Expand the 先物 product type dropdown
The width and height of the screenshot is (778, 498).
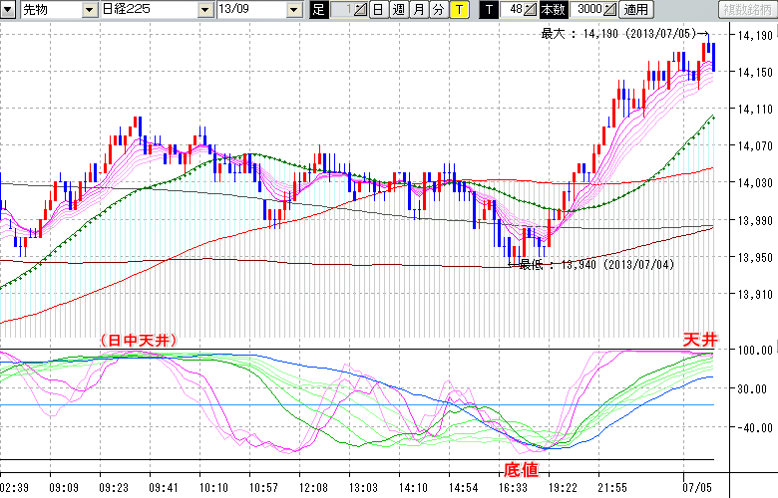(91, 10)
